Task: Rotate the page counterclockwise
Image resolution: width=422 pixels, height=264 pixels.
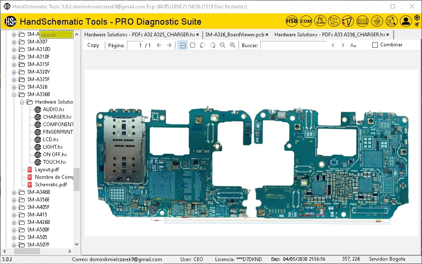Action: click(202, 45)
